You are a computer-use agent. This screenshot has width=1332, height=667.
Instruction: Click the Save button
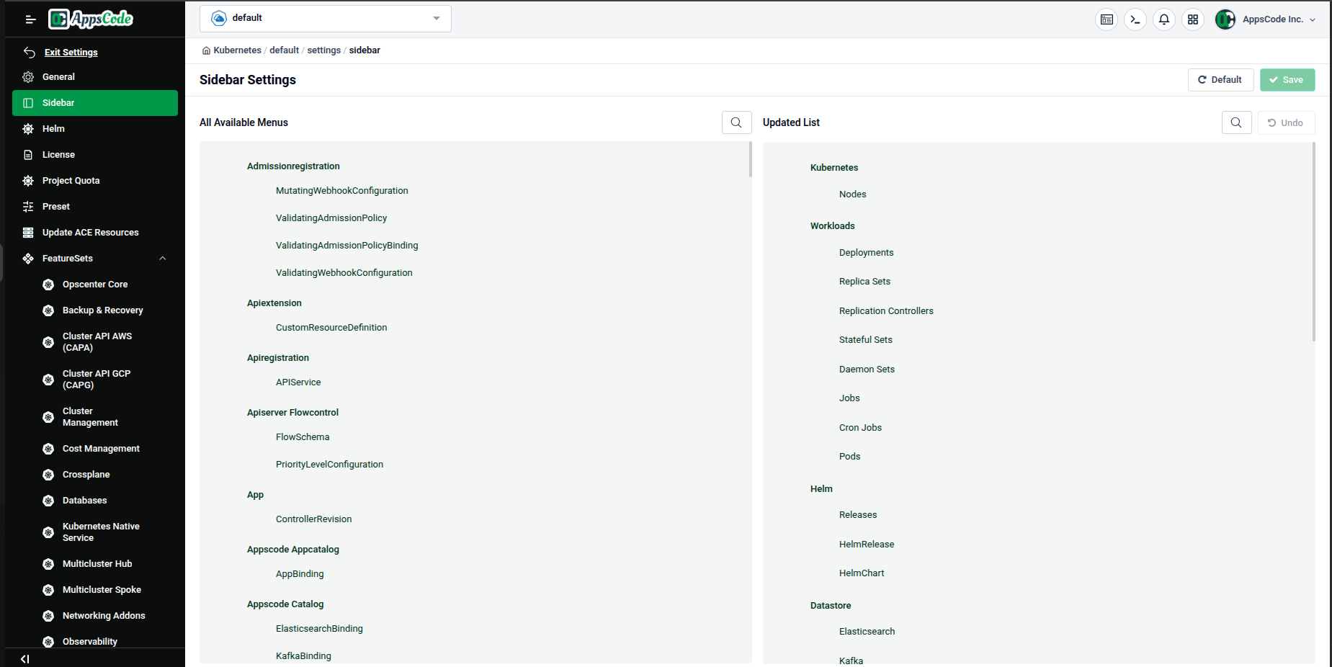tap(1287, 79)
